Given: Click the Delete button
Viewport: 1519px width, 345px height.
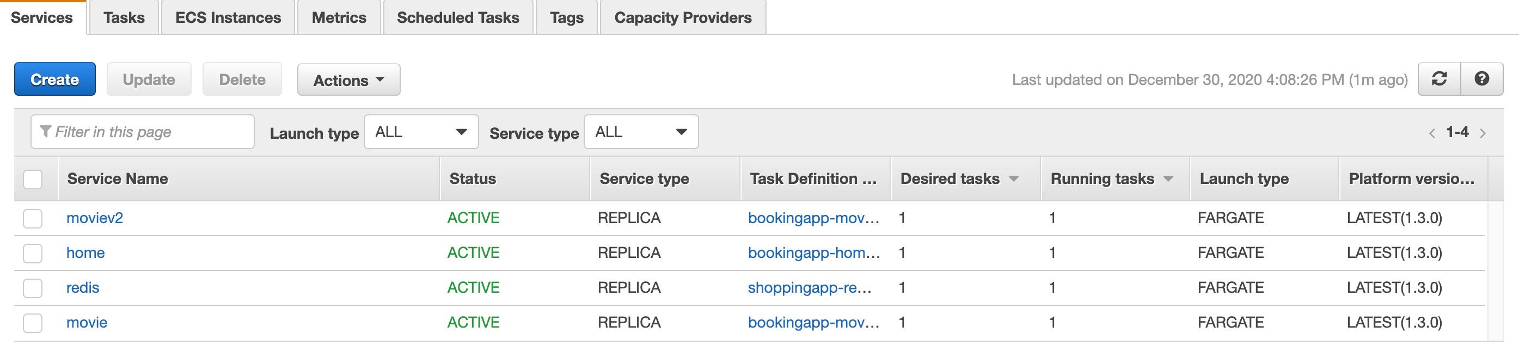Looking at the screenshot, I should click(242, 79).
